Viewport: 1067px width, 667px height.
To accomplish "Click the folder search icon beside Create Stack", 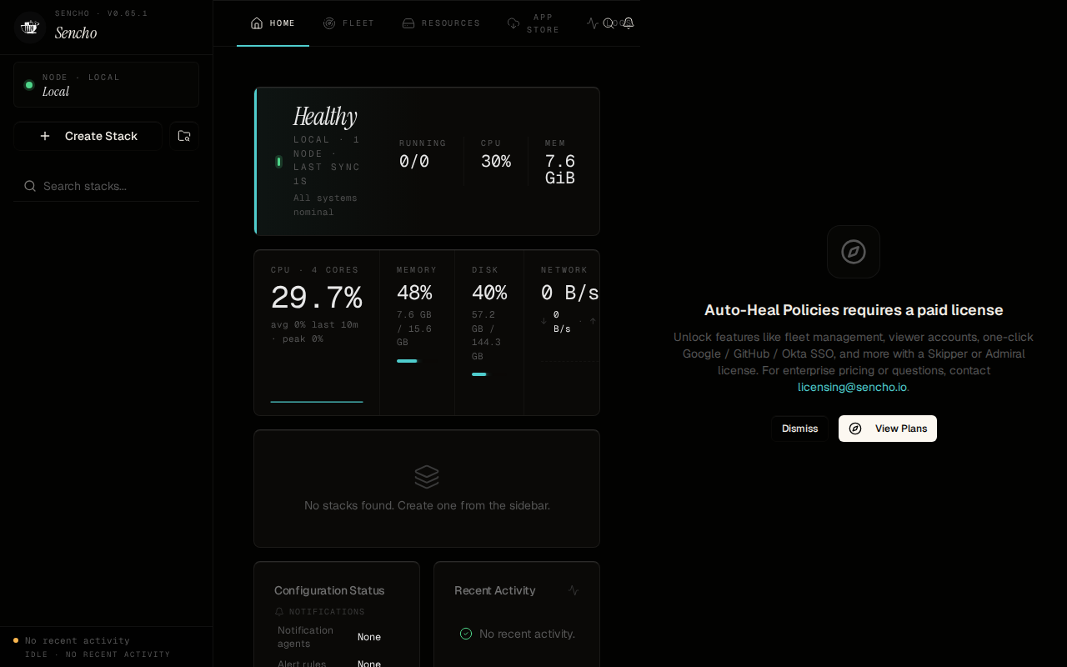I will tap(184, 136).
